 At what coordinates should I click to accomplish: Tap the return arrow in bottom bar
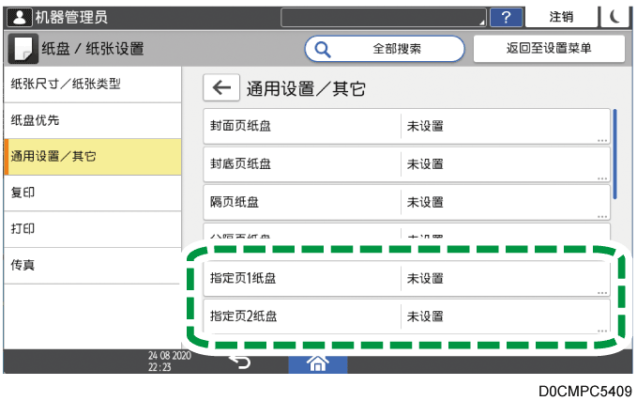pyautogui.click(x=239, y=362)
